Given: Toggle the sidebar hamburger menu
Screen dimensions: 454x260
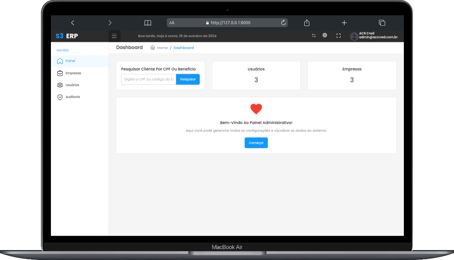Looking at the screenshot, I should [114, 36].
